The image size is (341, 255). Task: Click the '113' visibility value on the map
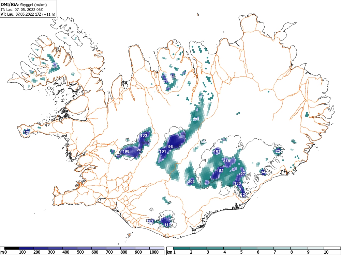coord(168,225)
